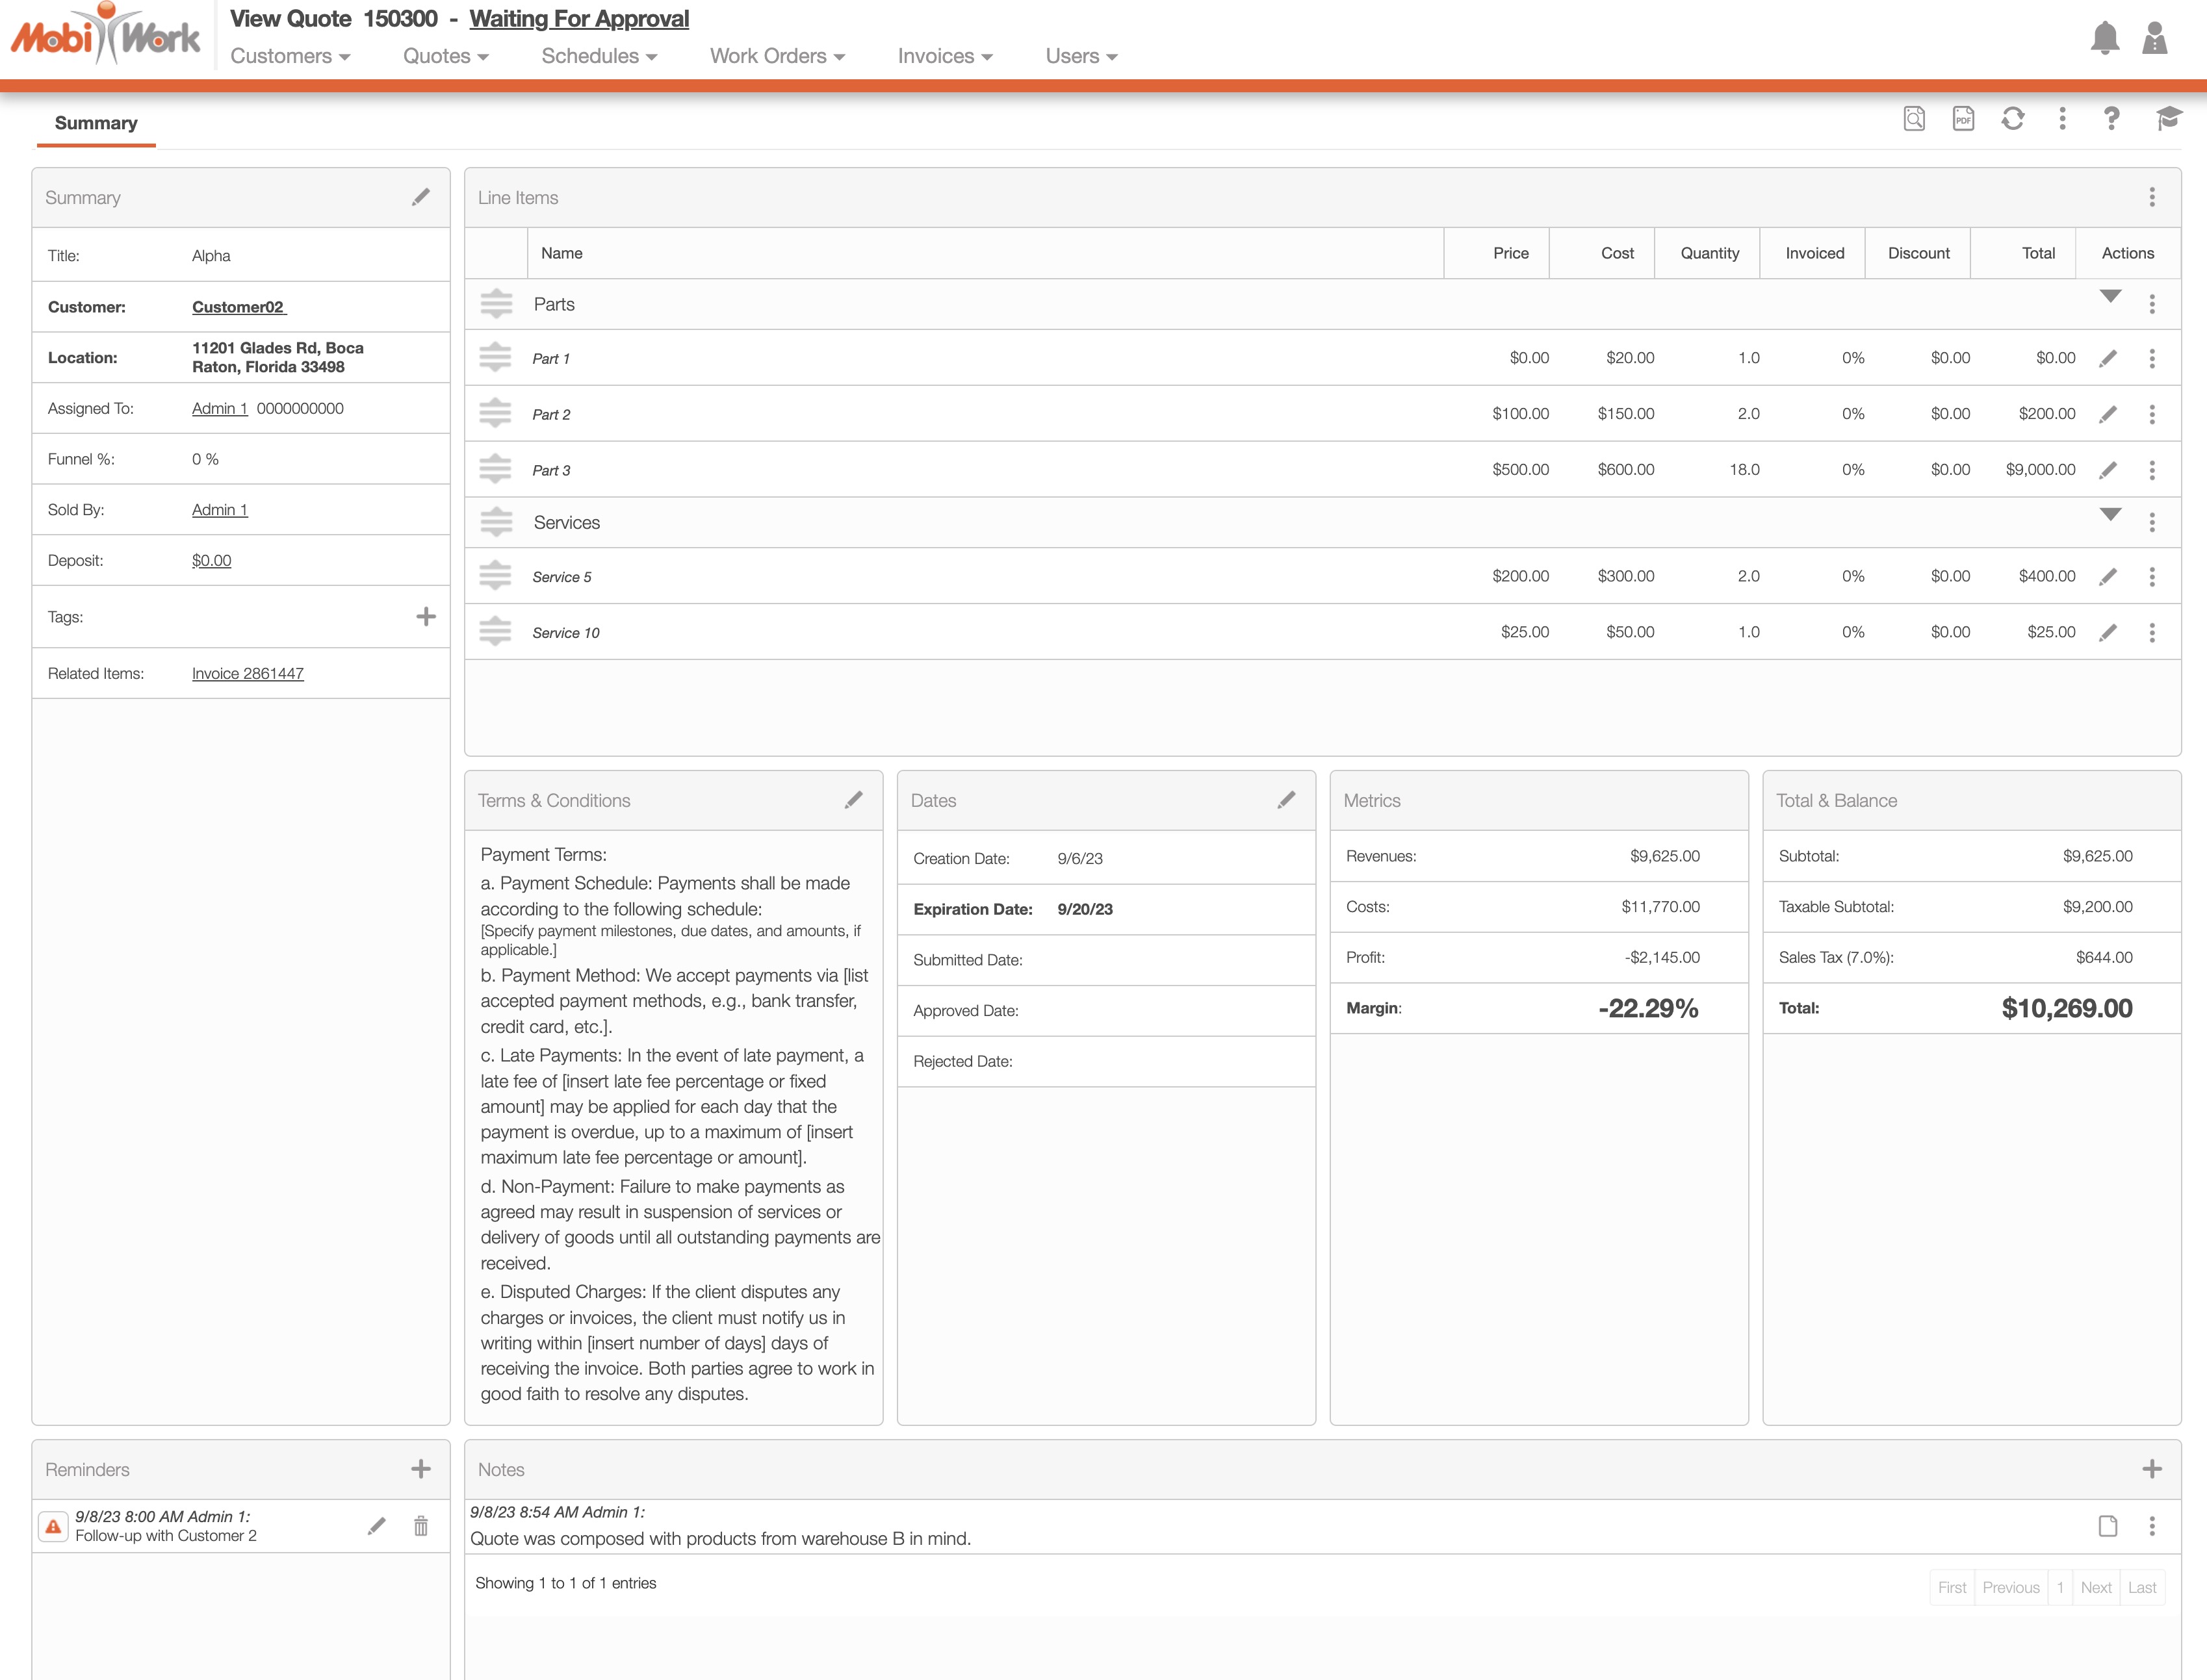Add a tag using the plus icon

click(425, 617)
